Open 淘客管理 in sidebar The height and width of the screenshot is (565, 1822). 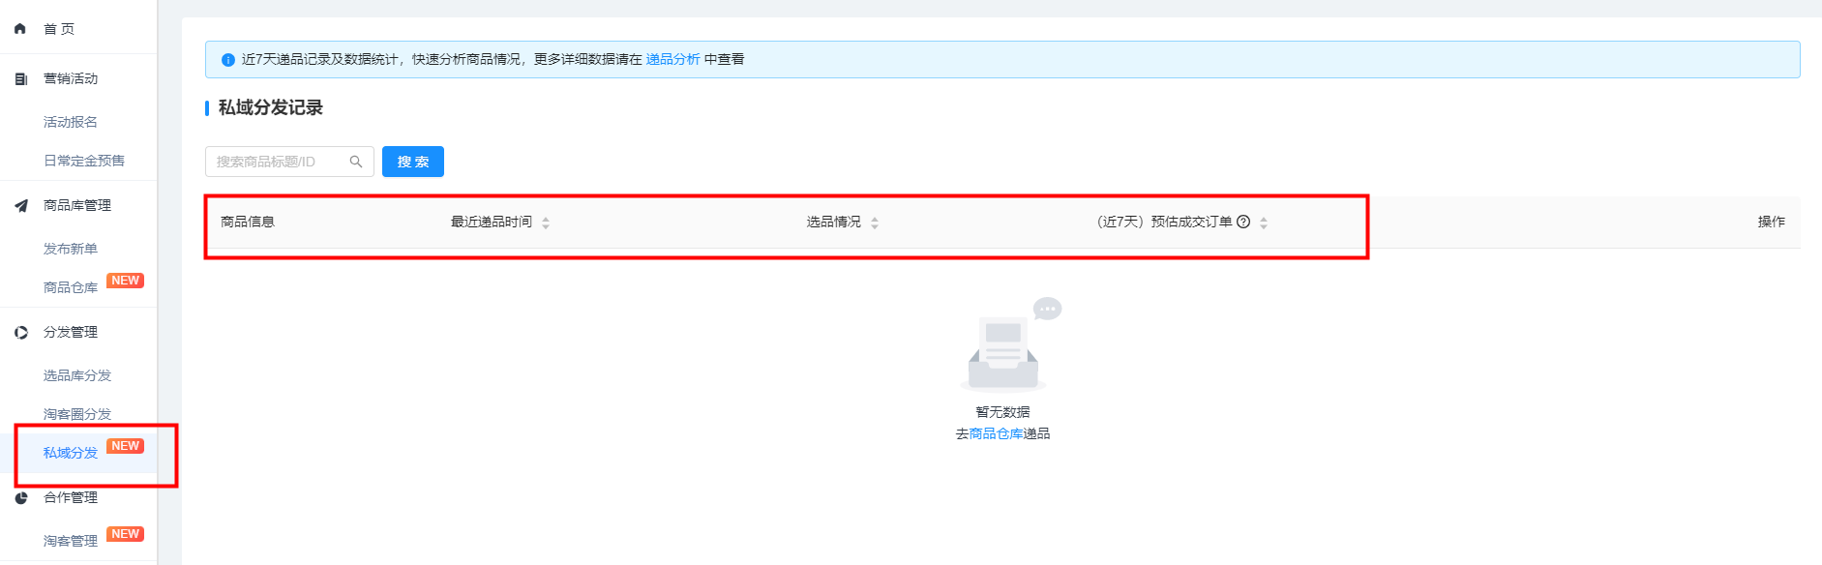pyautogui.click(x=71, y=541)
